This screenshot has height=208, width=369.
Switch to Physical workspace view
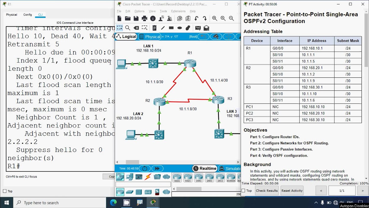pyautogui.click(x=150, y=36)
